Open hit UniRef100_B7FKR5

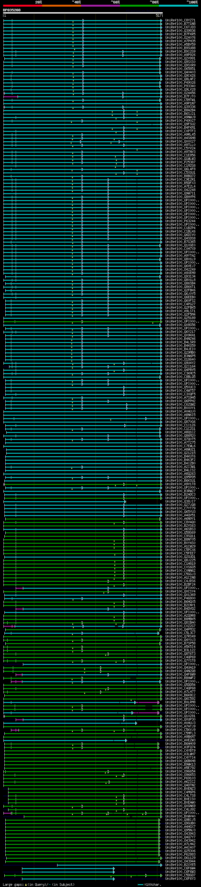[x=180, y=34]
